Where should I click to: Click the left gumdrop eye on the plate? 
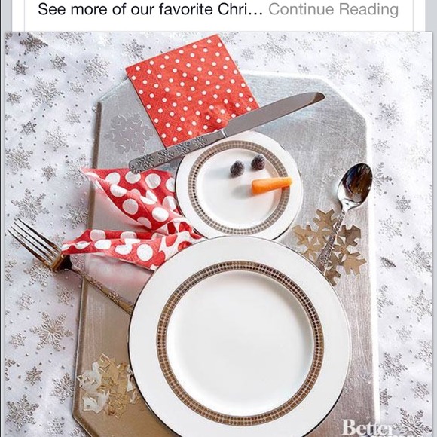[x=237, y=169]
